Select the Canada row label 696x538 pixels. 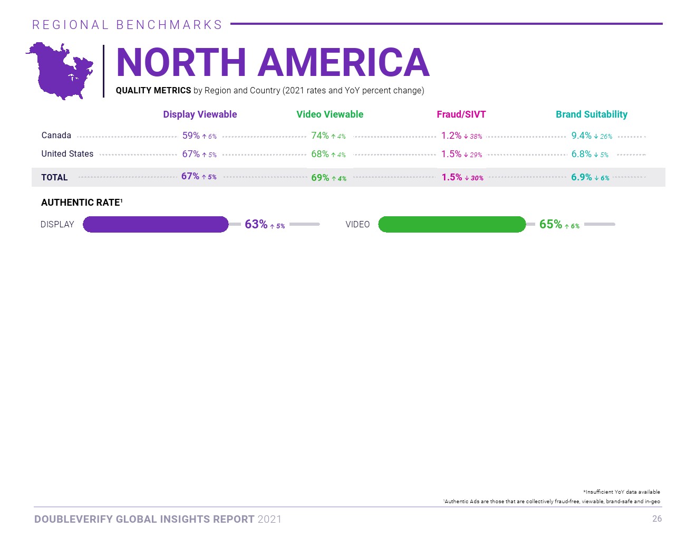pyautogui.click(x=56, y=136)
